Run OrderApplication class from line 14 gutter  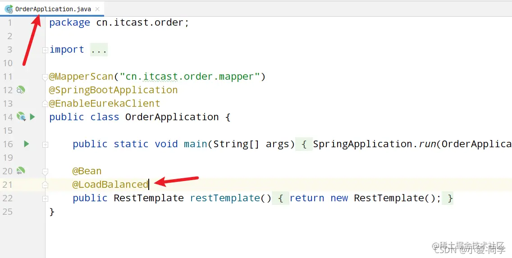pyautogui.click(x=32, y=117)
